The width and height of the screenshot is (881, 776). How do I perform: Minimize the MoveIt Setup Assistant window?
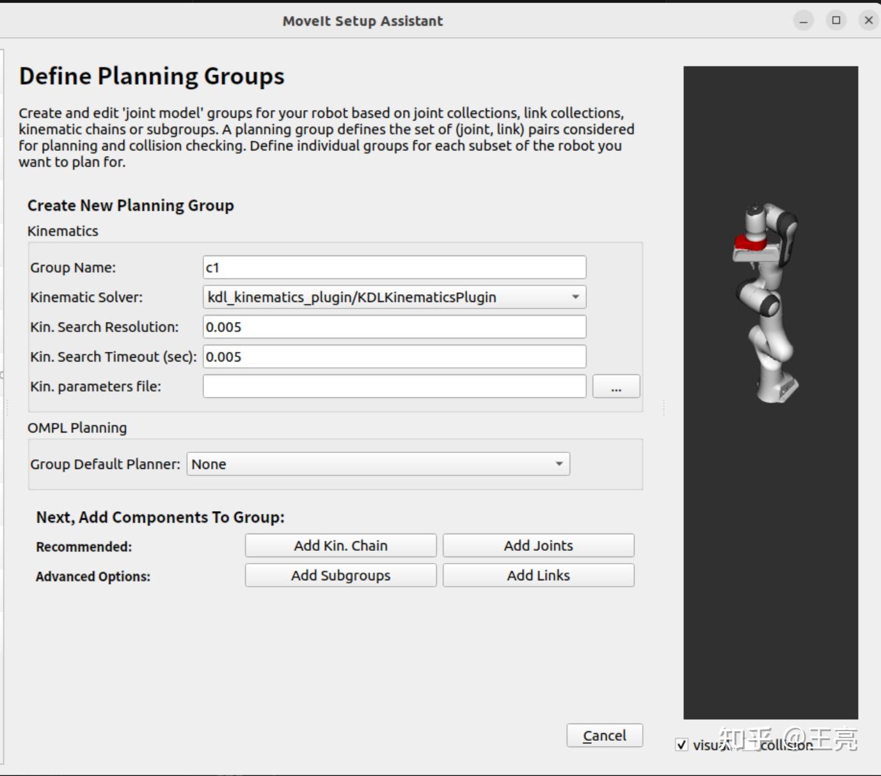pos(804,20)
